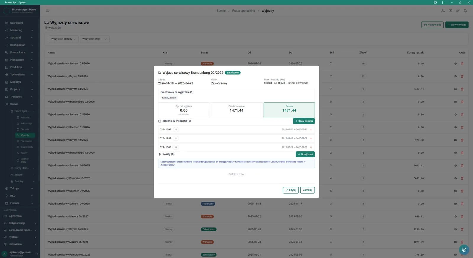Image resolution: width=473 pixels, height=258 pixels.
Task: Open Dashboard in the sidebar
Action: [20, 23]
